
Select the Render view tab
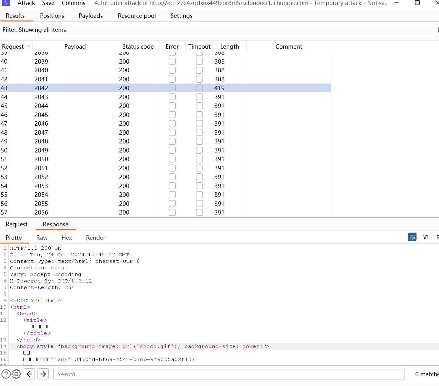pyautogui.click(x=96, y=238)
